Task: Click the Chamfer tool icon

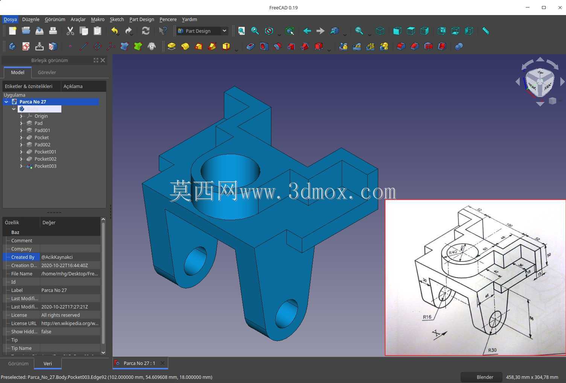Action: [x=414, y=46]
